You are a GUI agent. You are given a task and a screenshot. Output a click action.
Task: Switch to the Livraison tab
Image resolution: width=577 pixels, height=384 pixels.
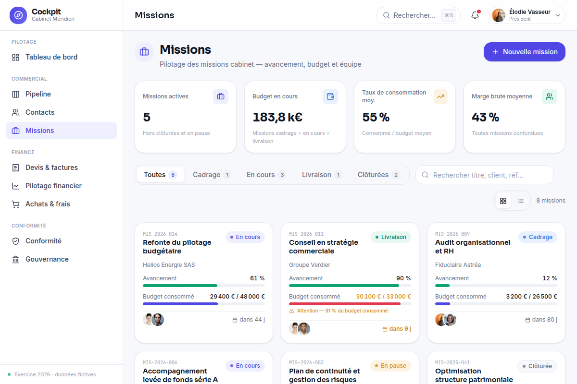click(322, 175)
